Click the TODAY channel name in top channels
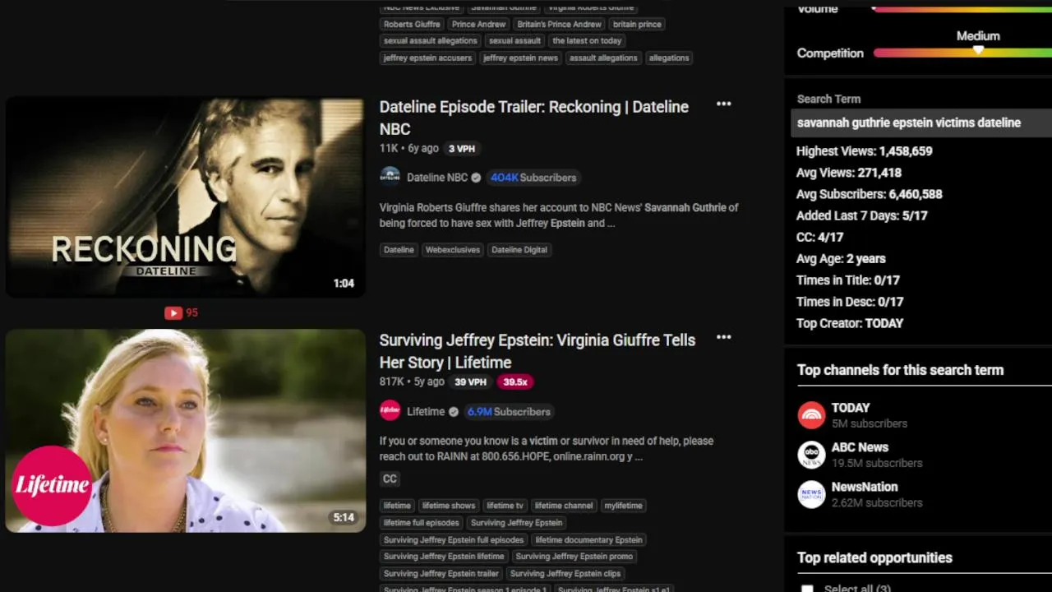The height and width of the screenshot is (592, 1052). click(851, 408)
